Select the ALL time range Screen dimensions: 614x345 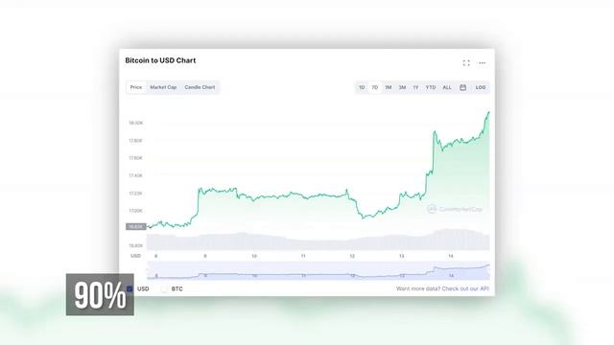(447, 87)
